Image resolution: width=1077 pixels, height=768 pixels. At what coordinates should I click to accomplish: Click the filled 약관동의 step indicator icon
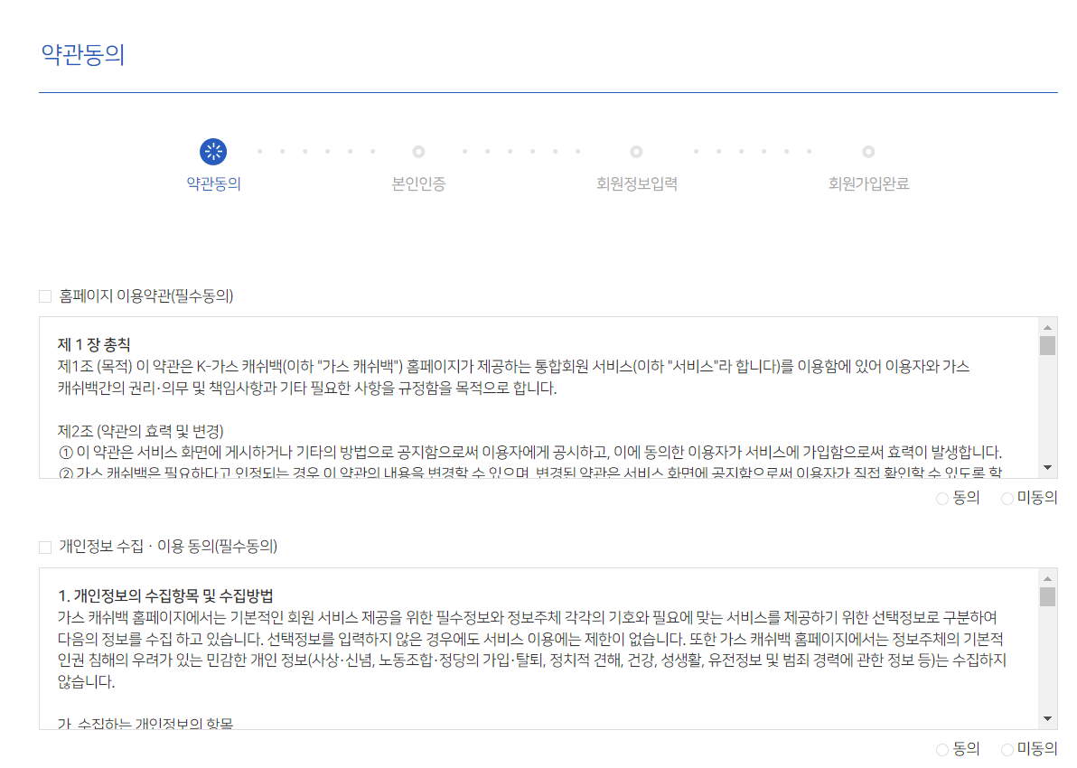click(212, 152)
